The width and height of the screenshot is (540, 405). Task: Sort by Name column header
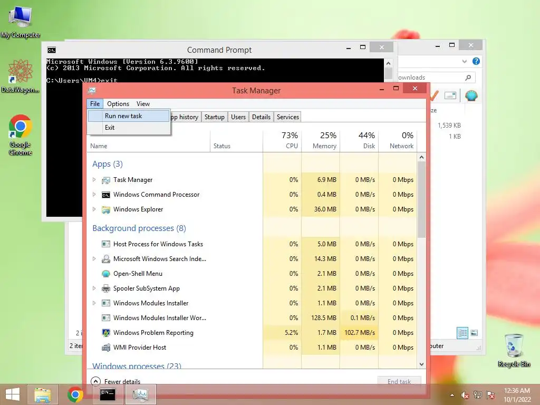(148, 140)
